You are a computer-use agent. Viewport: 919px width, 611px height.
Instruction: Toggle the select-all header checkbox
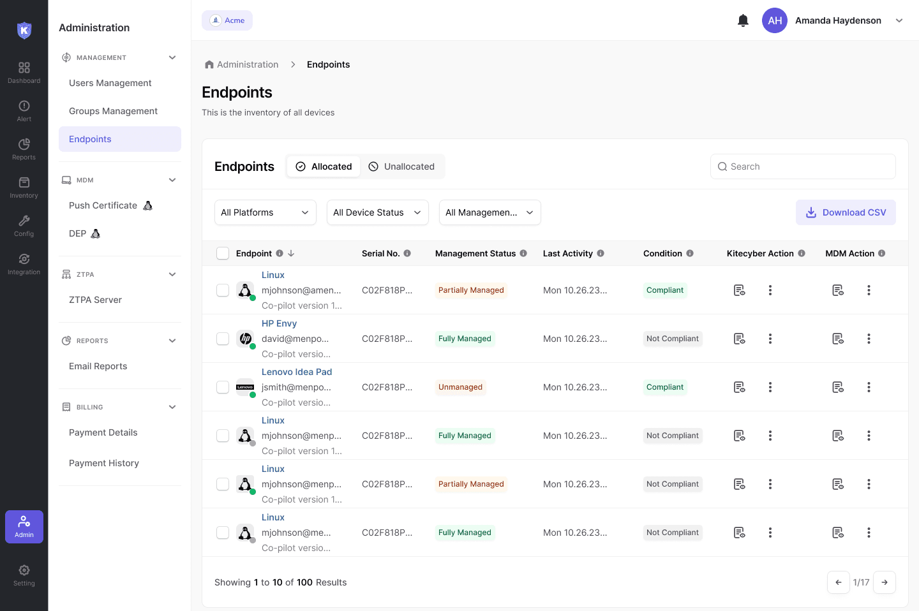click(x=223, y=253)
